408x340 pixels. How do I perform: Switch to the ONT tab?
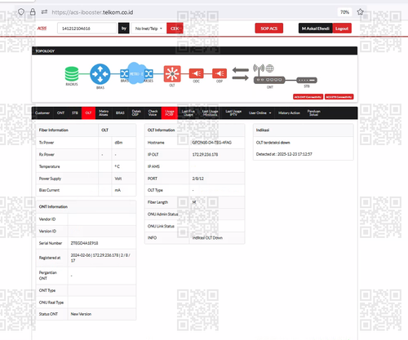tap(60, 113)
